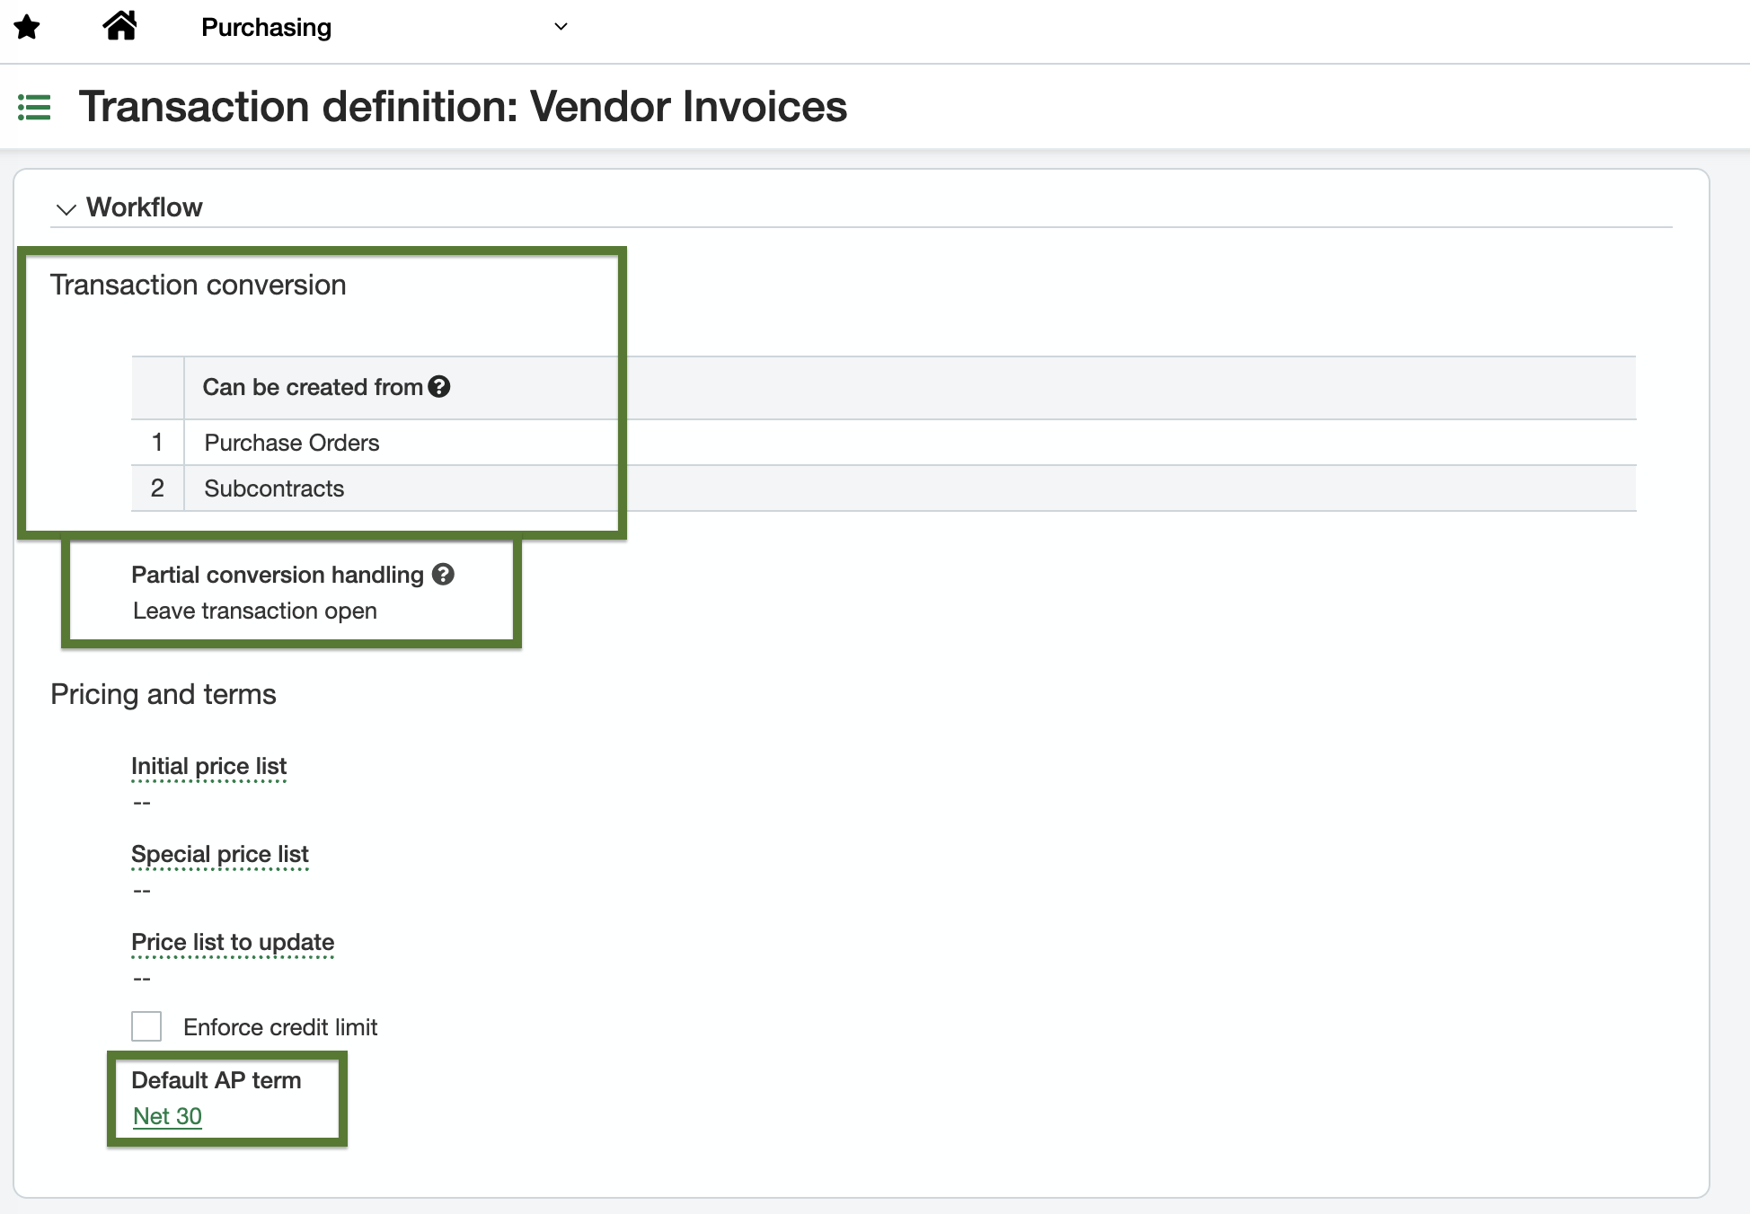Click row number 1 cell
This screenshot has height=1214, width=1750.
[x=157, y=443]
